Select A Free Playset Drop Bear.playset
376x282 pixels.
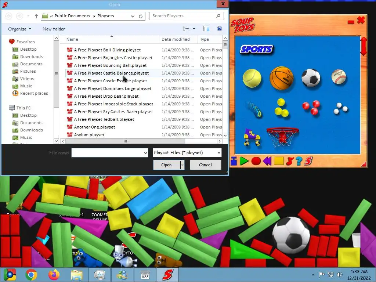click(106, 96)
